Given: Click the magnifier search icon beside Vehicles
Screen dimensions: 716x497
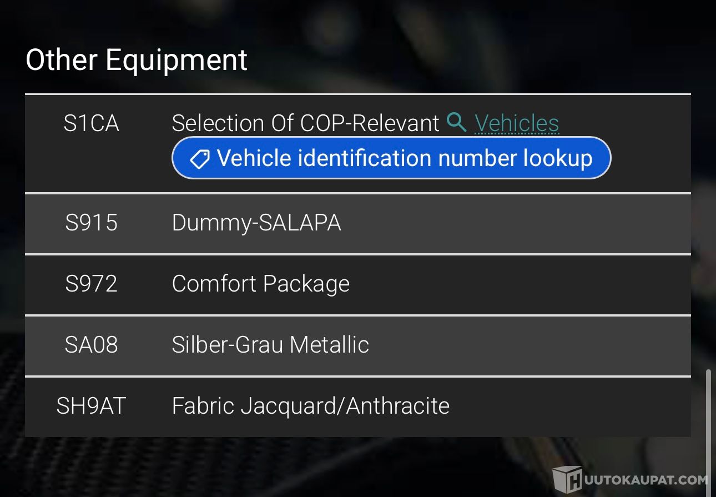Looking at the screenshot, I should coord(456,122).
